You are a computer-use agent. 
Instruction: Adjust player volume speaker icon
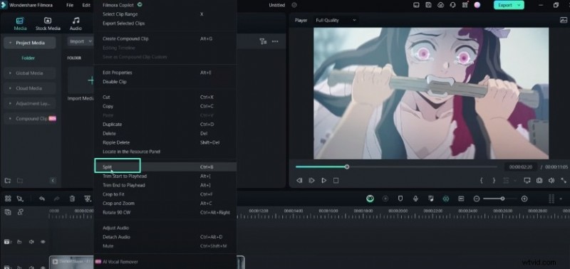click(551, 181)
